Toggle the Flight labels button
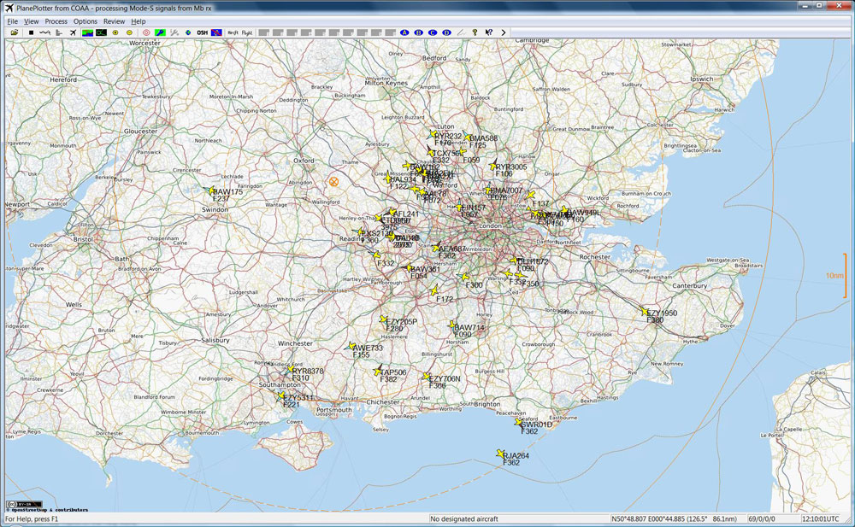Viewport: 855px width, 527px height. (247, 32)
